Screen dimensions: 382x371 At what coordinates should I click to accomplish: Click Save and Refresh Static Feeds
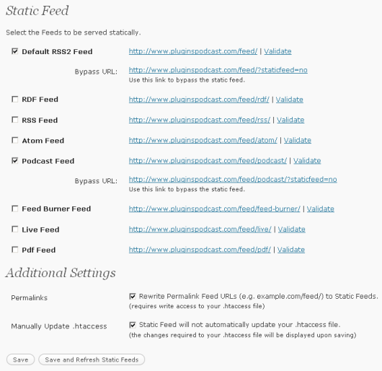pos(92,359)
